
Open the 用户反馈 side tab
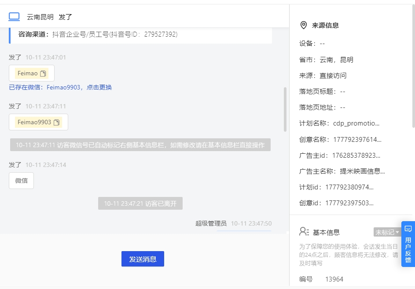pyautogui.click(x=408, y=244)
